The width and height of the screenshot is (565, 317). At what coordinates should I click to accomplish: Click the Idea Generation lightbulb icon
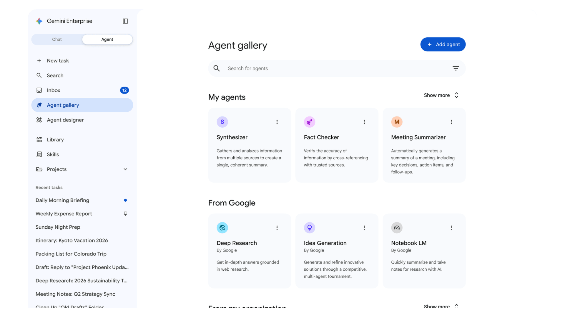pyautogui.click(x=310, y=228)
